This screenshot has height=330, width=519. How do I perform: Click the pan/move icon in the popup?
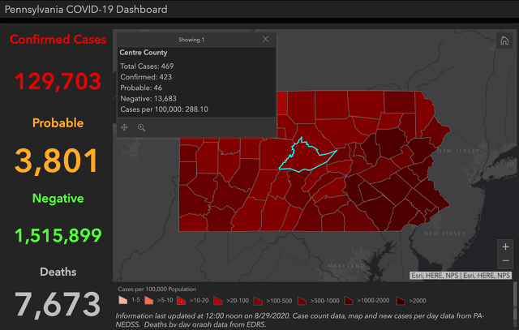point(124,127)
